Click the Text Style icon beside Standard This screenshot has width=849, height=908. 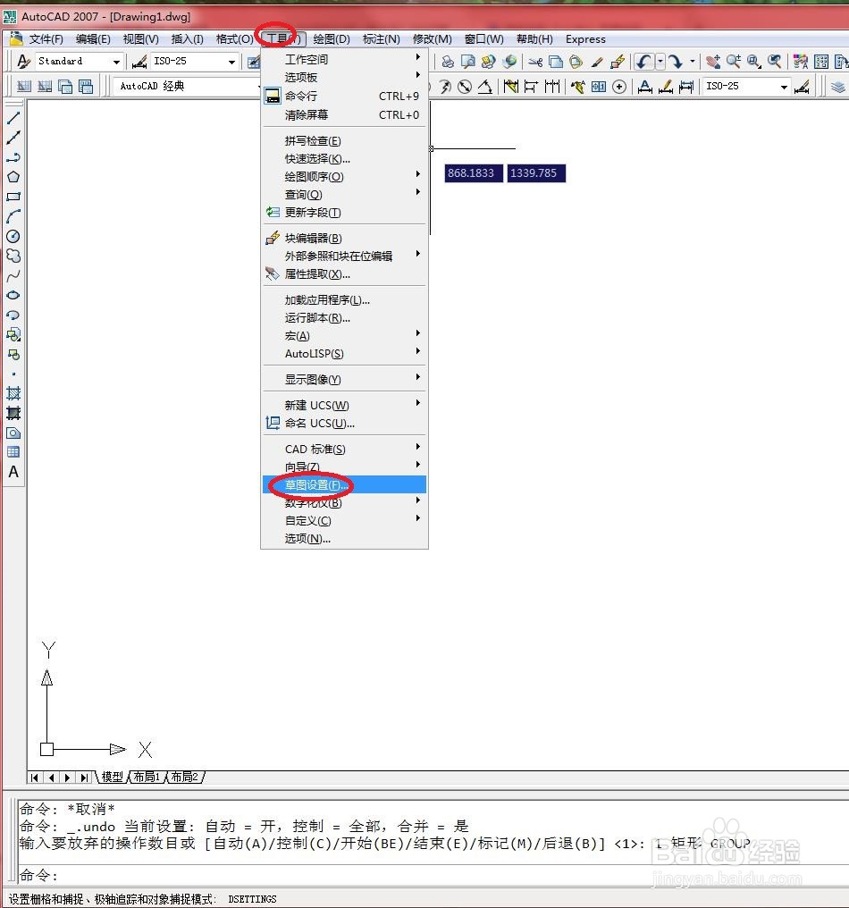tap(23, 62)
